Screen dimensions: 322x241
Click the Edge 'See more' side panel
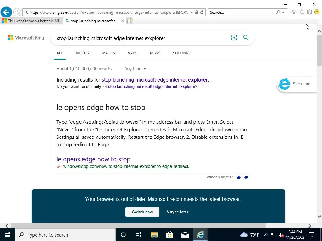click(x=296, y=84)
